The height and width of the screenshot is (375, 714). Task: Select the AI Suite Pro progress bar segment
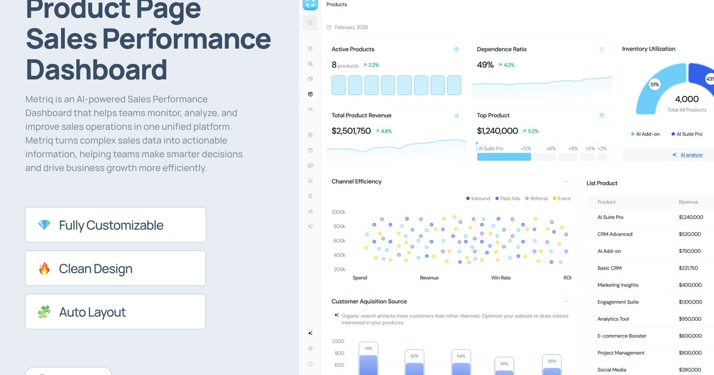pyautogui.click(x=504, y=157)
